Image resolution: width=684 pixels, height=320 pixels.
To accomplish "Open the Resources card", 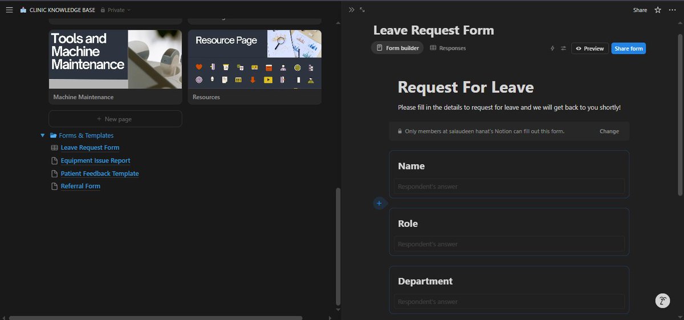I will (x=255, y=67).
